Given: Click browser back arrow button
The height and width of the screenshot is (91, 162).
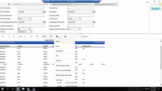Looking at the screenshot, I should tap(2, 4).
